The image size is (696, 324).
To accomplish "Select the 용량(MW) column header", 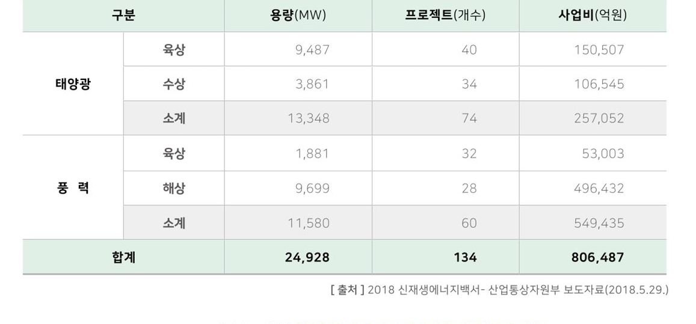I will (x=298, y=16).
